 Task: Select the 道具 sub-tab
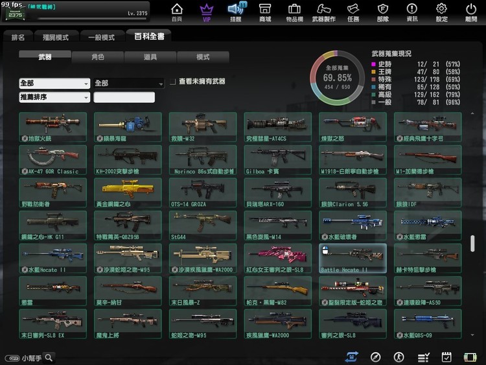pos(150,57)
